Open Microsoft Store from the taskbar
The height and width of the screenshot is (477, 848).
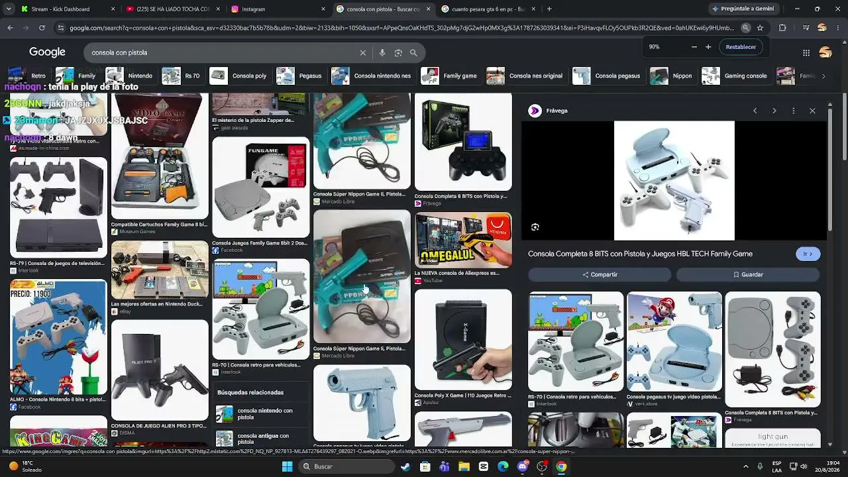(425, 466)
